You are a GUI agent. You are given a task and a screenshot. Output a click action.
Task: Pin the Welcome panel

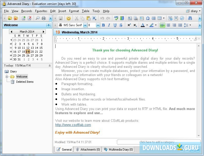[49, 25]
